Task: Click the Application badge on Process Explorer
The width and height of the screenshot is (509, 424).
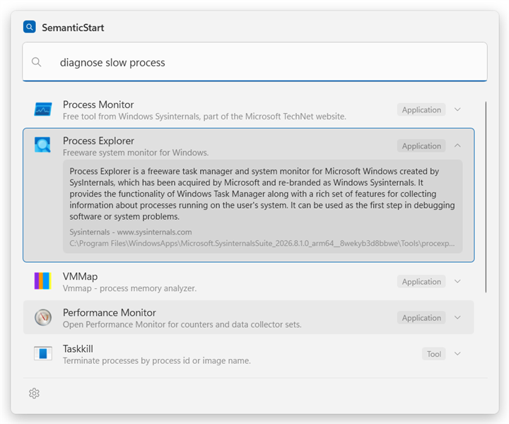Action: click(x=421, y=146)
